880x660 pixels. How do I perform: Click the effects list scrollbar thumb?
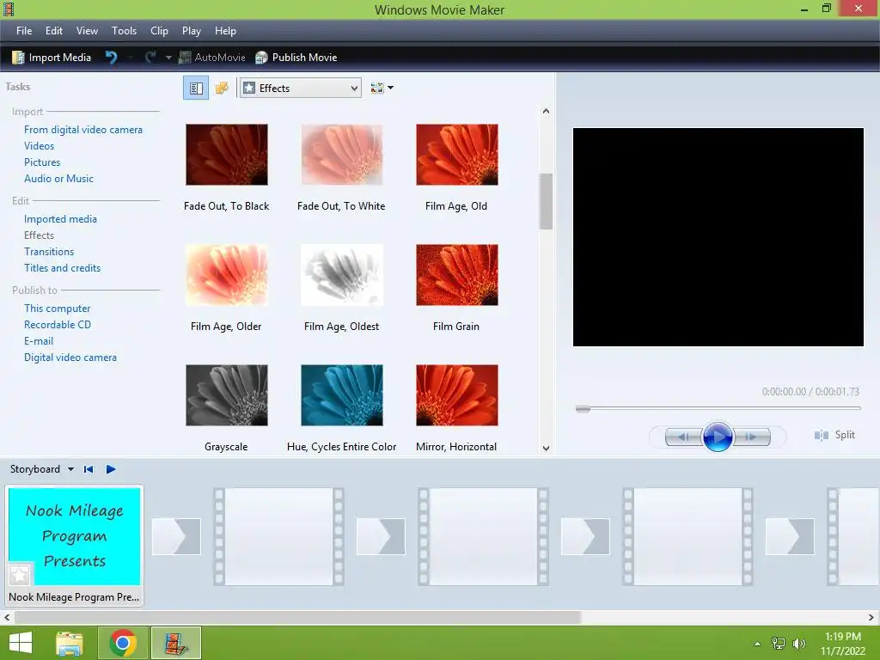546,201
